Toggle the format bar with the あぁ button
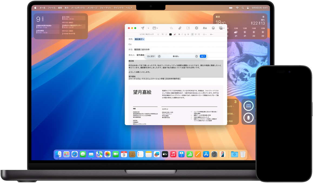Image resolution: width=313 pixels, height=183 pixels. pyautogui.click(x=205, y=28)
